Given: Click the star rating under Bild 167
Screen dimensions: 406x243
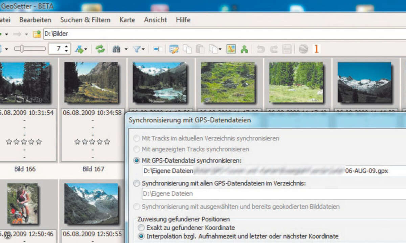Looking at the screenshot, I should [x=92, y=142].
